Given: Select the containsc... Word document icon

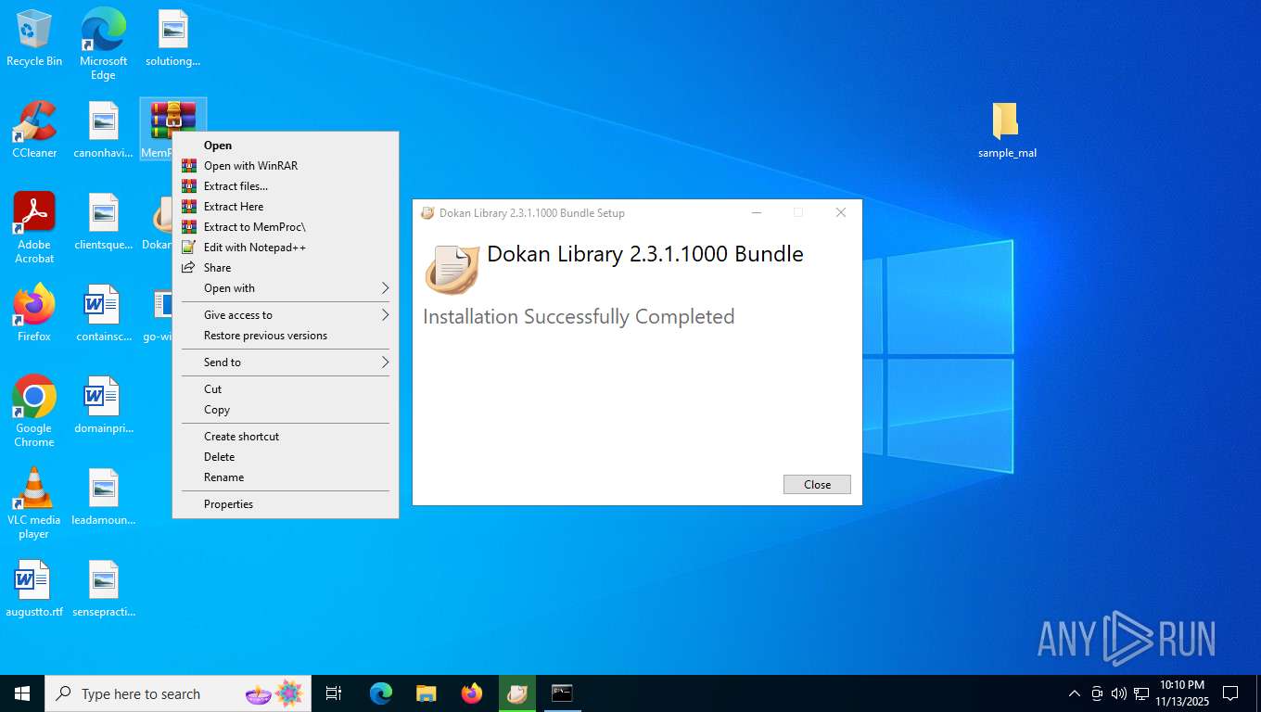Looking at the screenshot, I should click(103, 313).
